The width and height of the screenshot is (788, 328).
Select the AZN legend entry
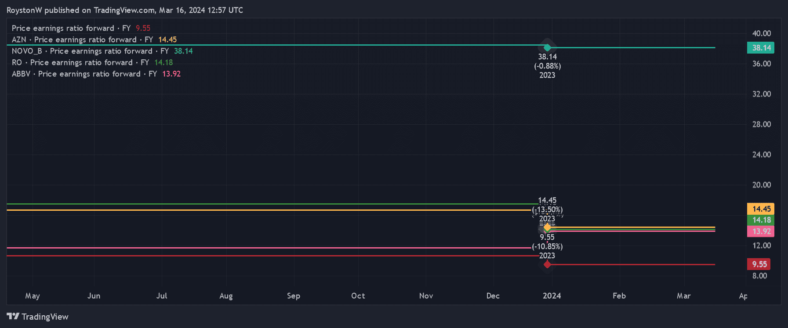94,40
